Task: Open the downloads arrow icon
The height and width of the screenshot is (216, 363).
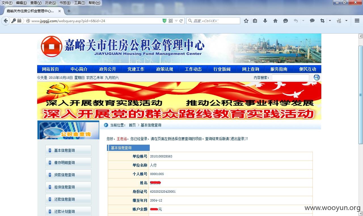Action: point(265,21)
